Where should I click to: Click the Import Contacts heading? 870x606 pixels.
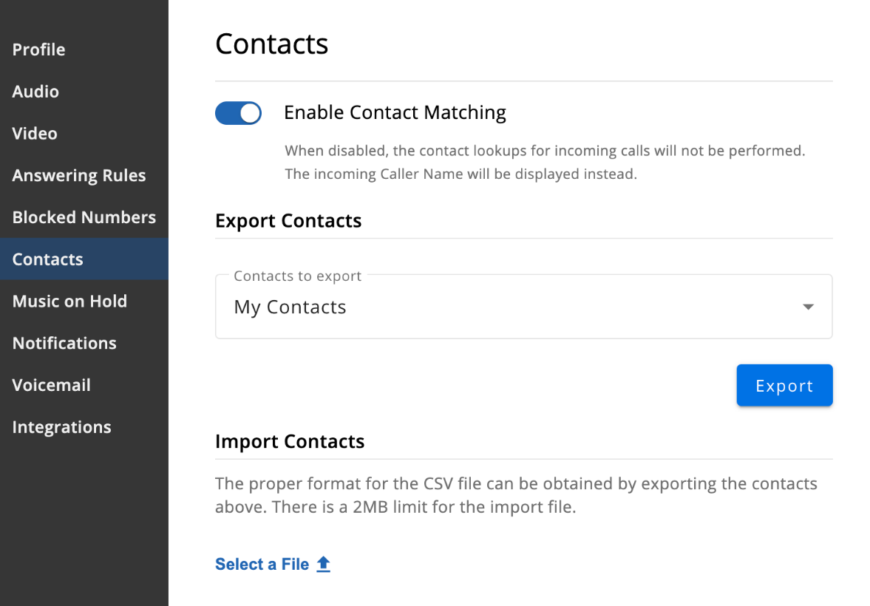click(x=290, y=441)
